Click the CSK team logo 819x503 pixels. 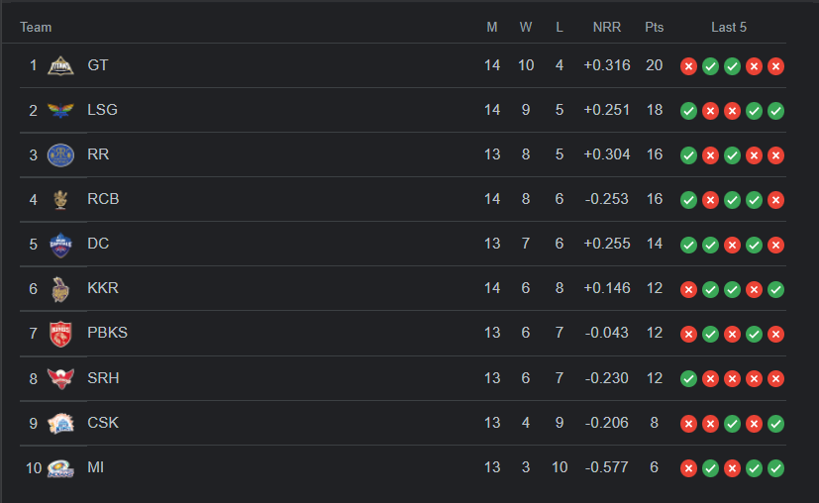click(61, 423)
